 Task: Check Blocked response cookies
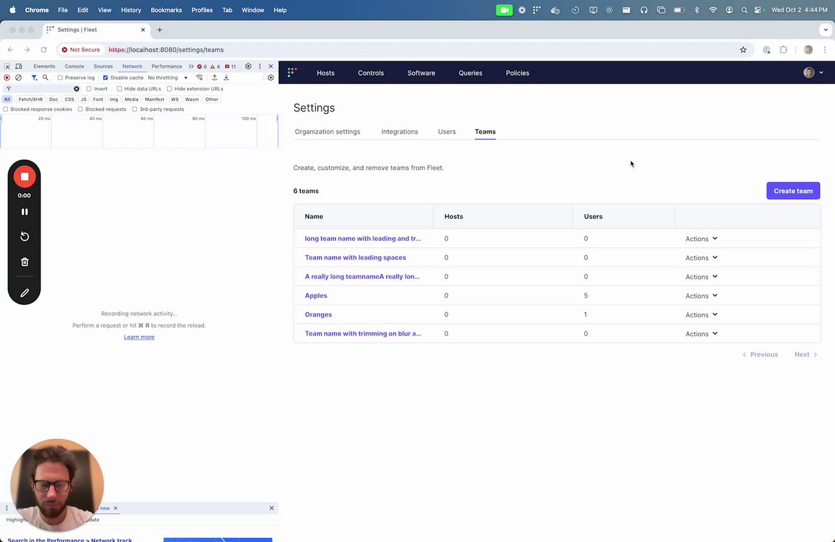pos(6,109)
